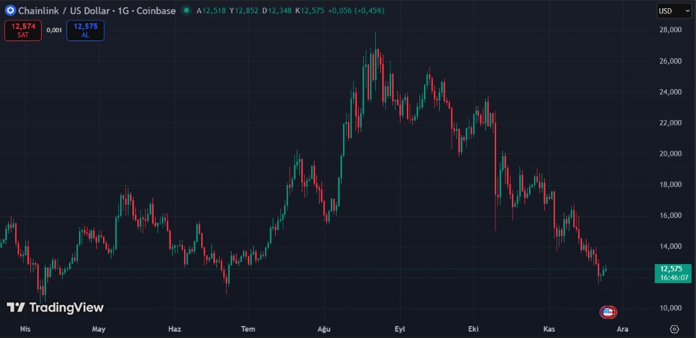Screen dimensions: 696x338
Task: Click the Ağu month on time axis
Action: (324, 329)
